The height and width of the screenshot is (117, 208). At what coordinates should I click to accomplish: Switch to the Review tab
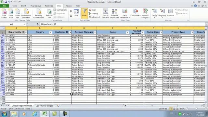coord(69,6)
